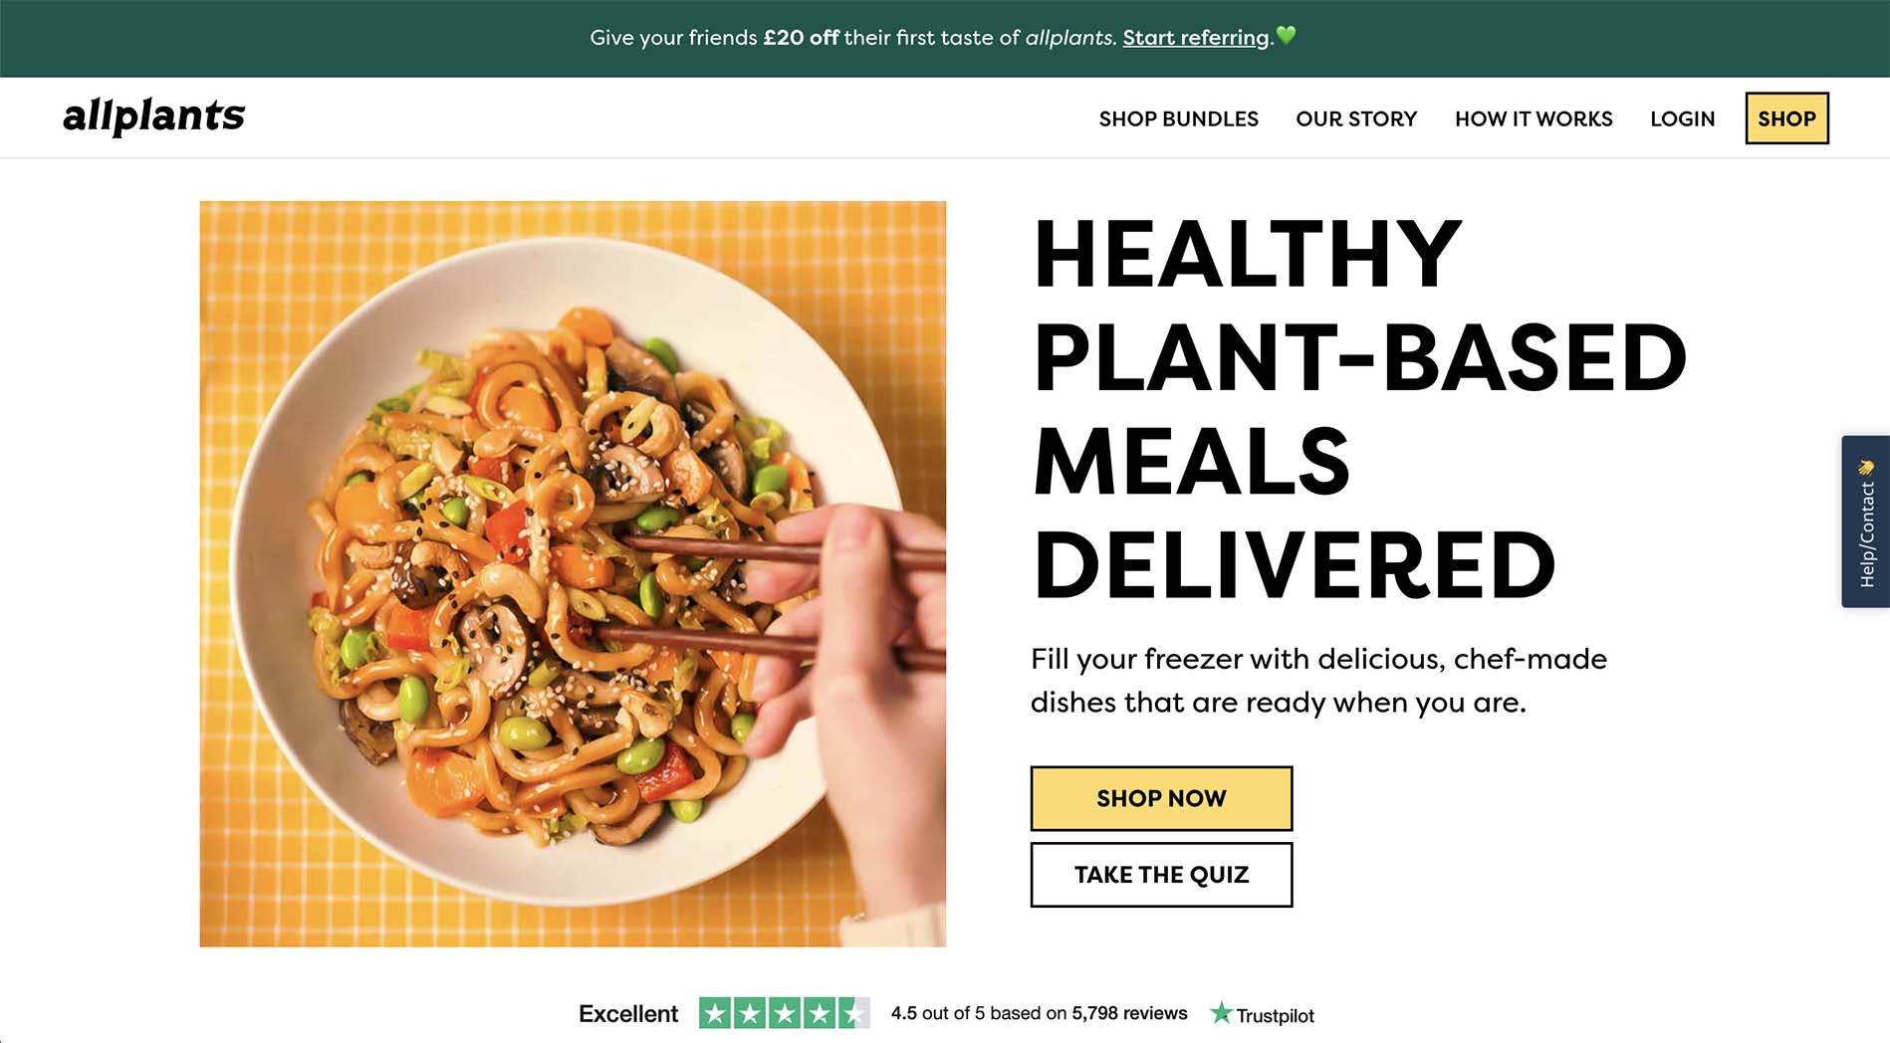
Task: Click the third green rating star
Action: point(785,1013)
